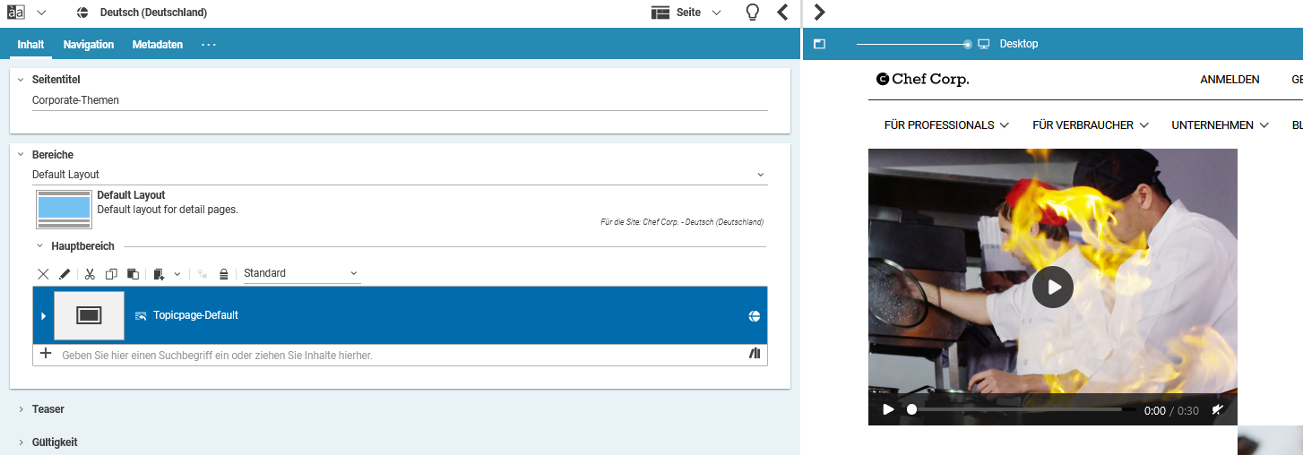Click the ANMELDEN link in preview
Screen dimensions: 1303x455
(1230, 80)
